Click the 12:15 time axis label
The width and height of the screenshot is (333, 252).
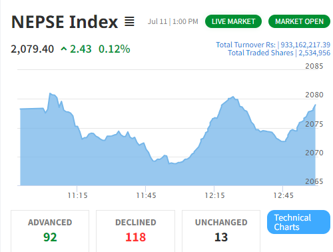pyautogui.click(x=214, y=195)
